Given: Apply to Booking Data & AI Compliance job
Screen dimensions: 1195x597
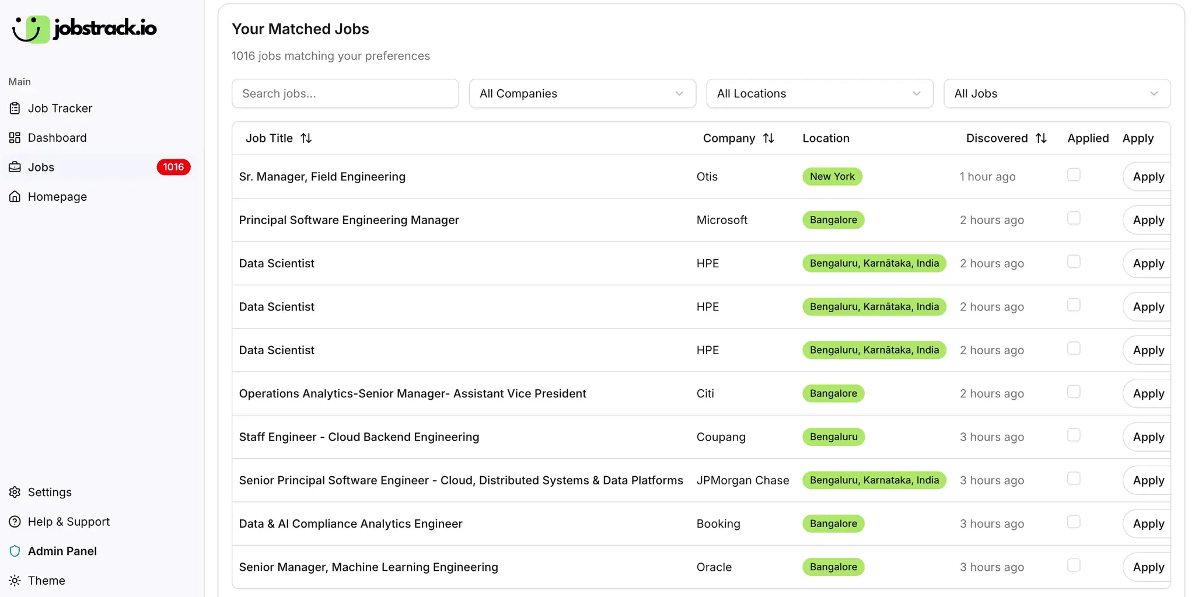Looking at the screenshot, I should [x=1148, y=523].
